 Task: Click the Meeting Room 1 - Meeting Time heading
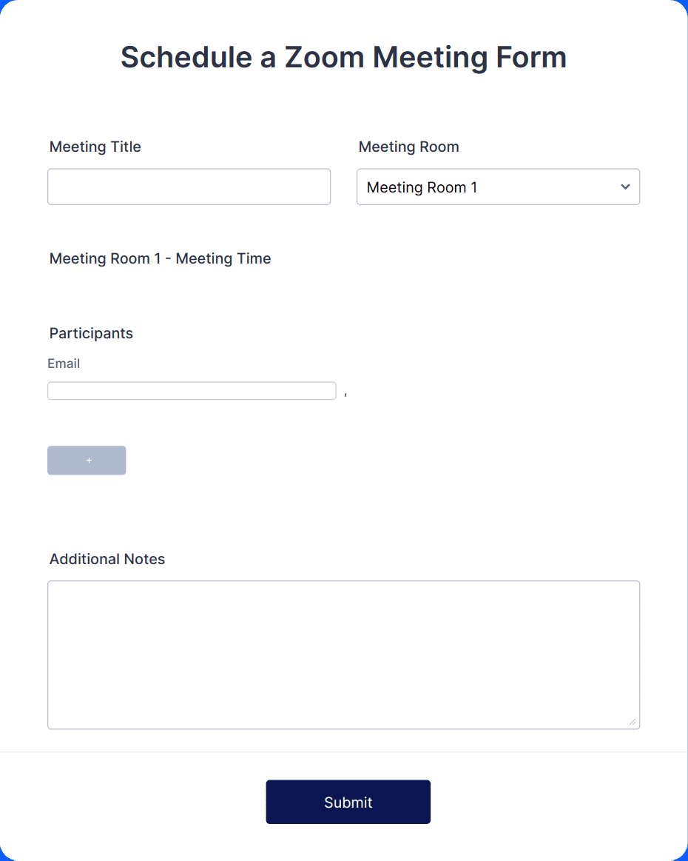[x=160, y=258]
